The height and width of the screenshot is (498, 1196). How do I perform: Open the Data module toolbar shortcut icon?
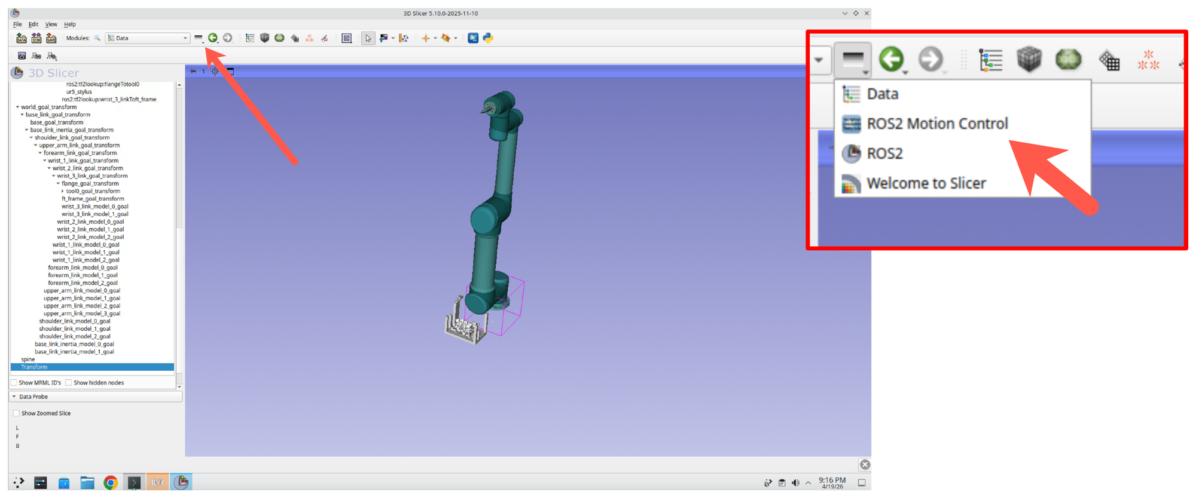tap(250, 38)
